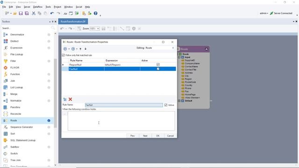Click the Next button
The height and width of the screenshot is (168, 299).
click(x=145, y=136)
